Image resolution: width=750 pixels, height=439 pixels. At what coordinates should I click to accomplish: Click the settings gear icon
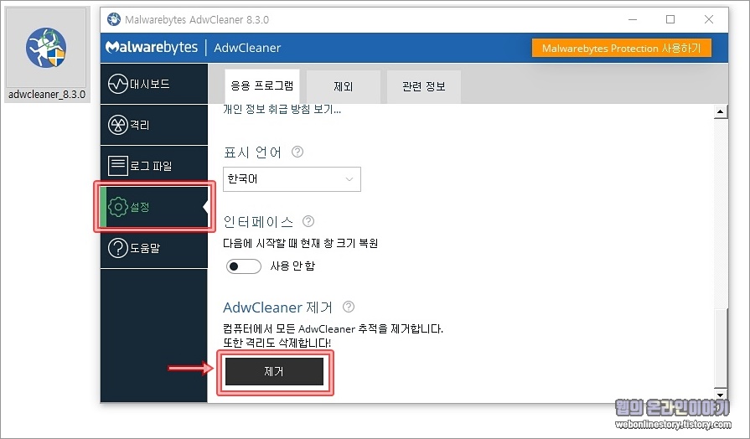pyautogui.click(x=117, y=207)
